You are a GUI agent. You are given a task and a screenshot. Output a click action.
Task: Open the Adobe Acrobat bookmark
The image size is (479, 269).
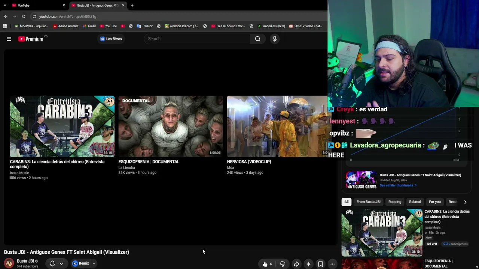65,26
